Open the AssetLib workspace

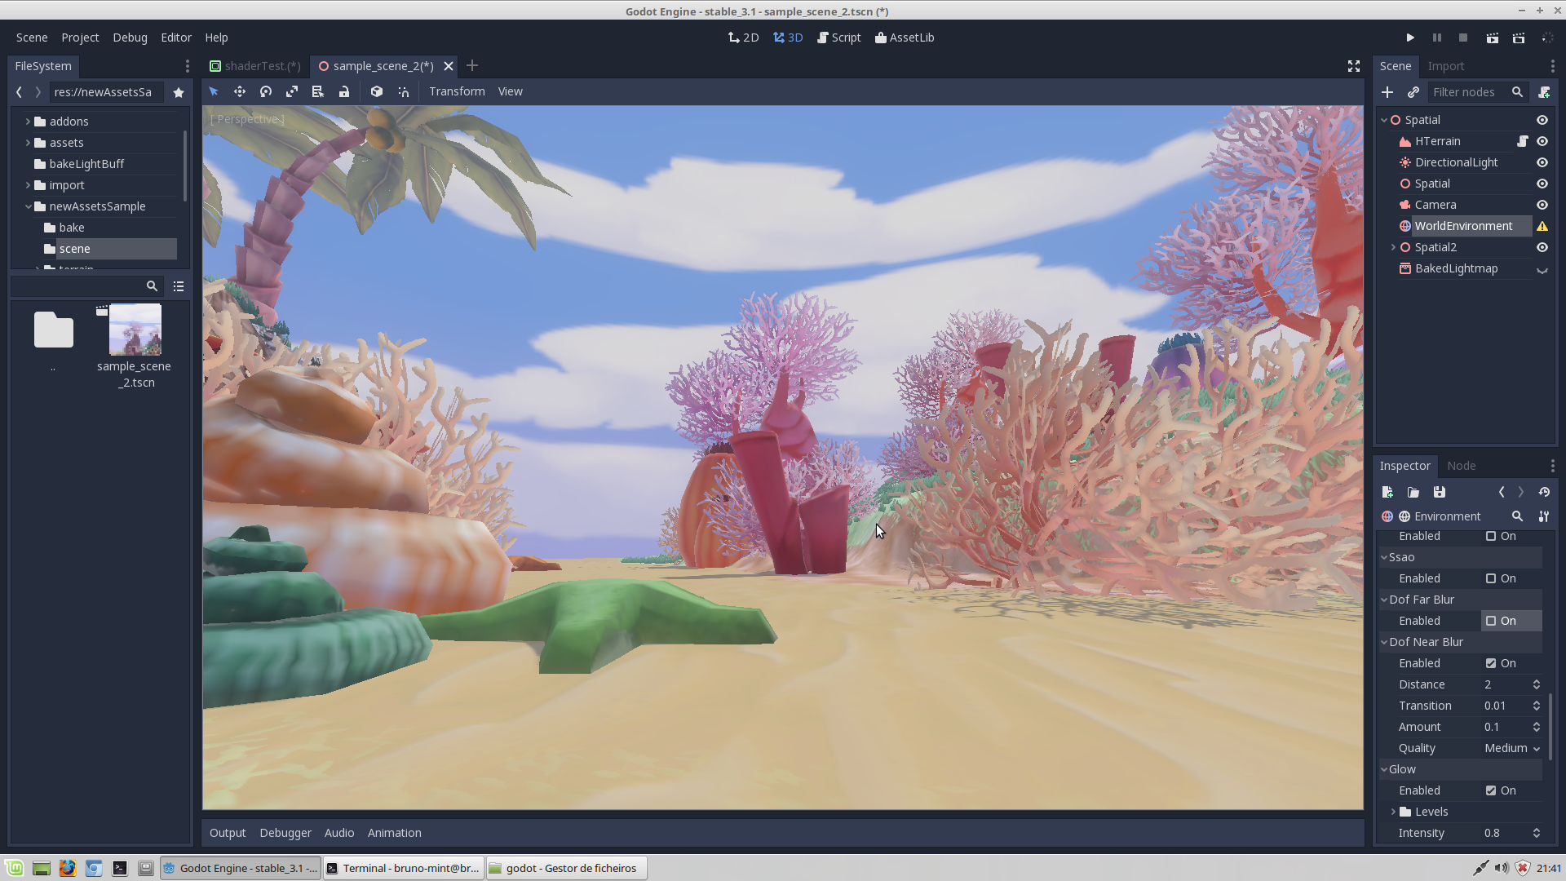[x=905, y=38]
